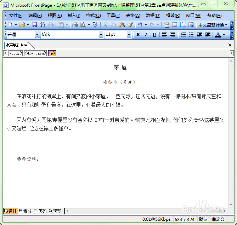237x225 pixels.
Task: Select the <div.para> tag selector
Action: (35, 53)
